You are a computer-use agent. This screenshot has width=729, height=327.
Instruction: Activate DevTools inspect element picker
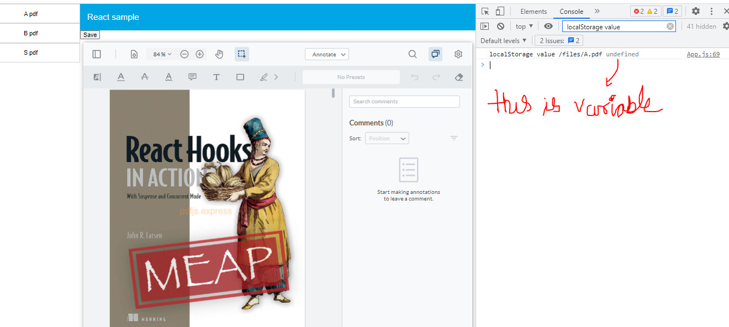tap(485, 11)
